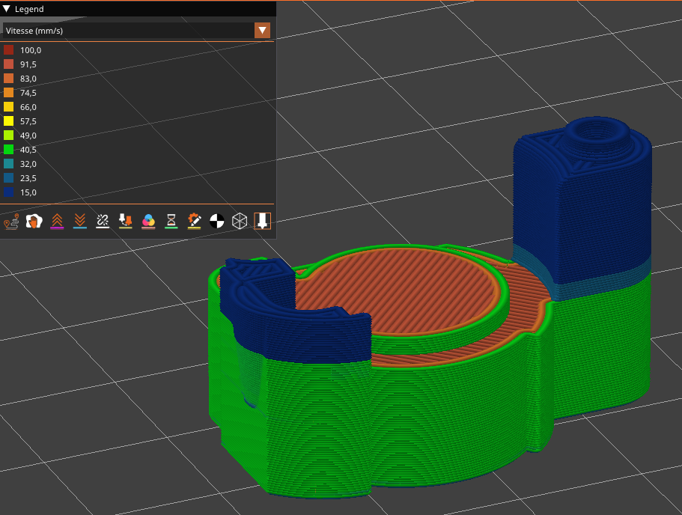Toggle center of gravity marker icon
The height and width of the screenshot is (515, 682).
(x=216, y=222)
